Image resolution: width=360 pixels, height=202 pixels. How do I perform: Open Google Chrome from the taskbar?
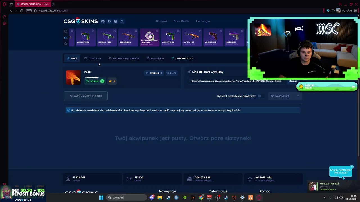point(201,198)
